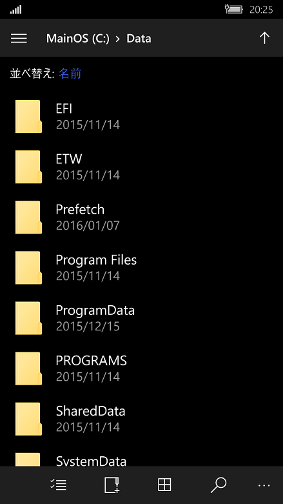Open the EFI folder icon
This screenshot has height=504, width=283.
coord(28,116)
